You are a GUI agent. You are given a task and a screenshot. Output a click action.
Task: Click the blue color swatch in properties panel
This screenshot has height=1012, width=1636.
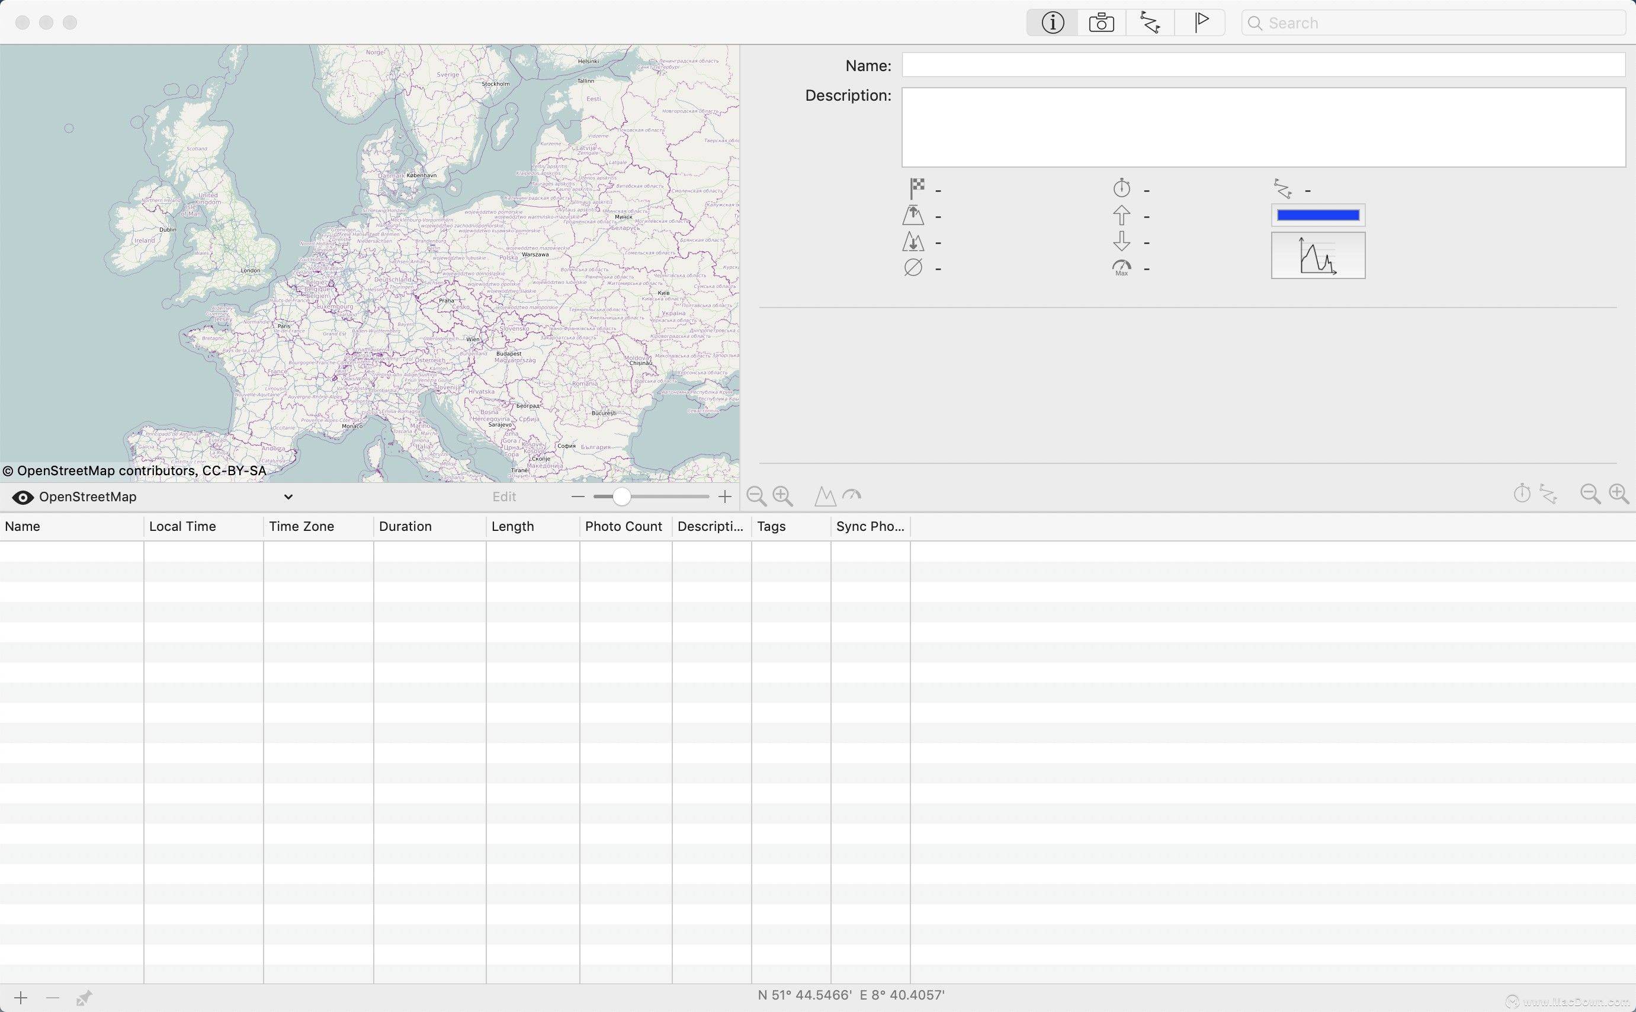pos(1318,215)
